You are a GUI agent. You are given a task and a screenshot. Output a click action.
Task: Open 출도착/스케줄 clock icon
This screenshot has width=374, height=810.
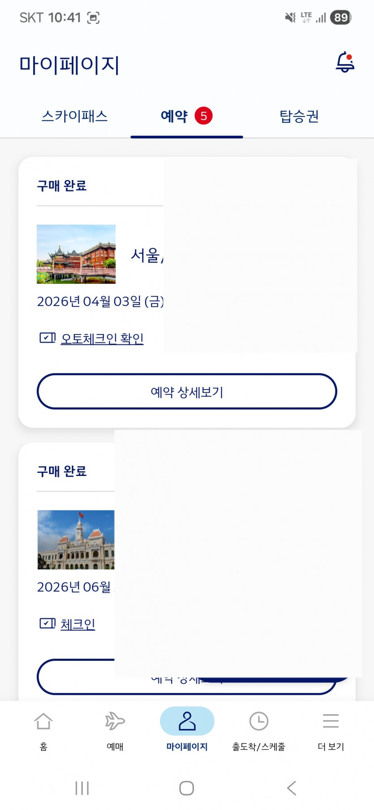tap(258, 721)
